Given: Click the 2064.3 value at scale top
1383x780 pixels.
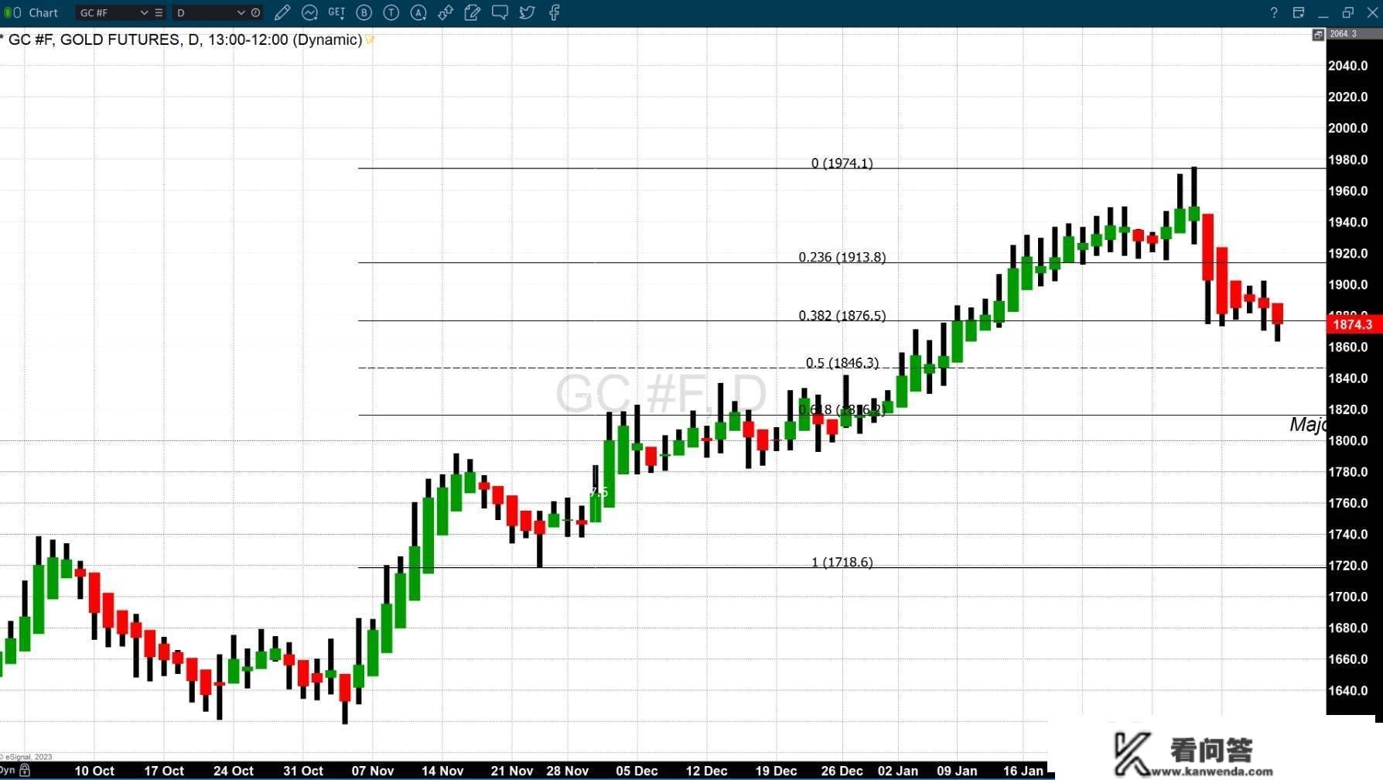Looking at the screenshot, I should (1344, 34).
